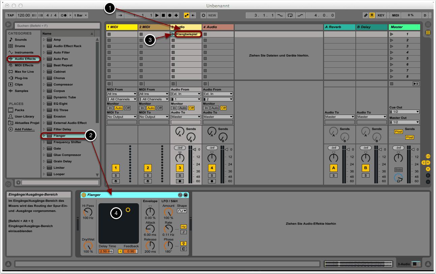Click the KEY map mode button

coord(381,16)
